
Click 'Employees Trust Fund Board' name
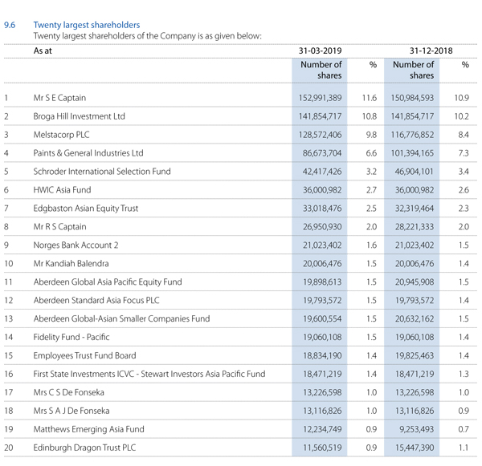point(84,355)
